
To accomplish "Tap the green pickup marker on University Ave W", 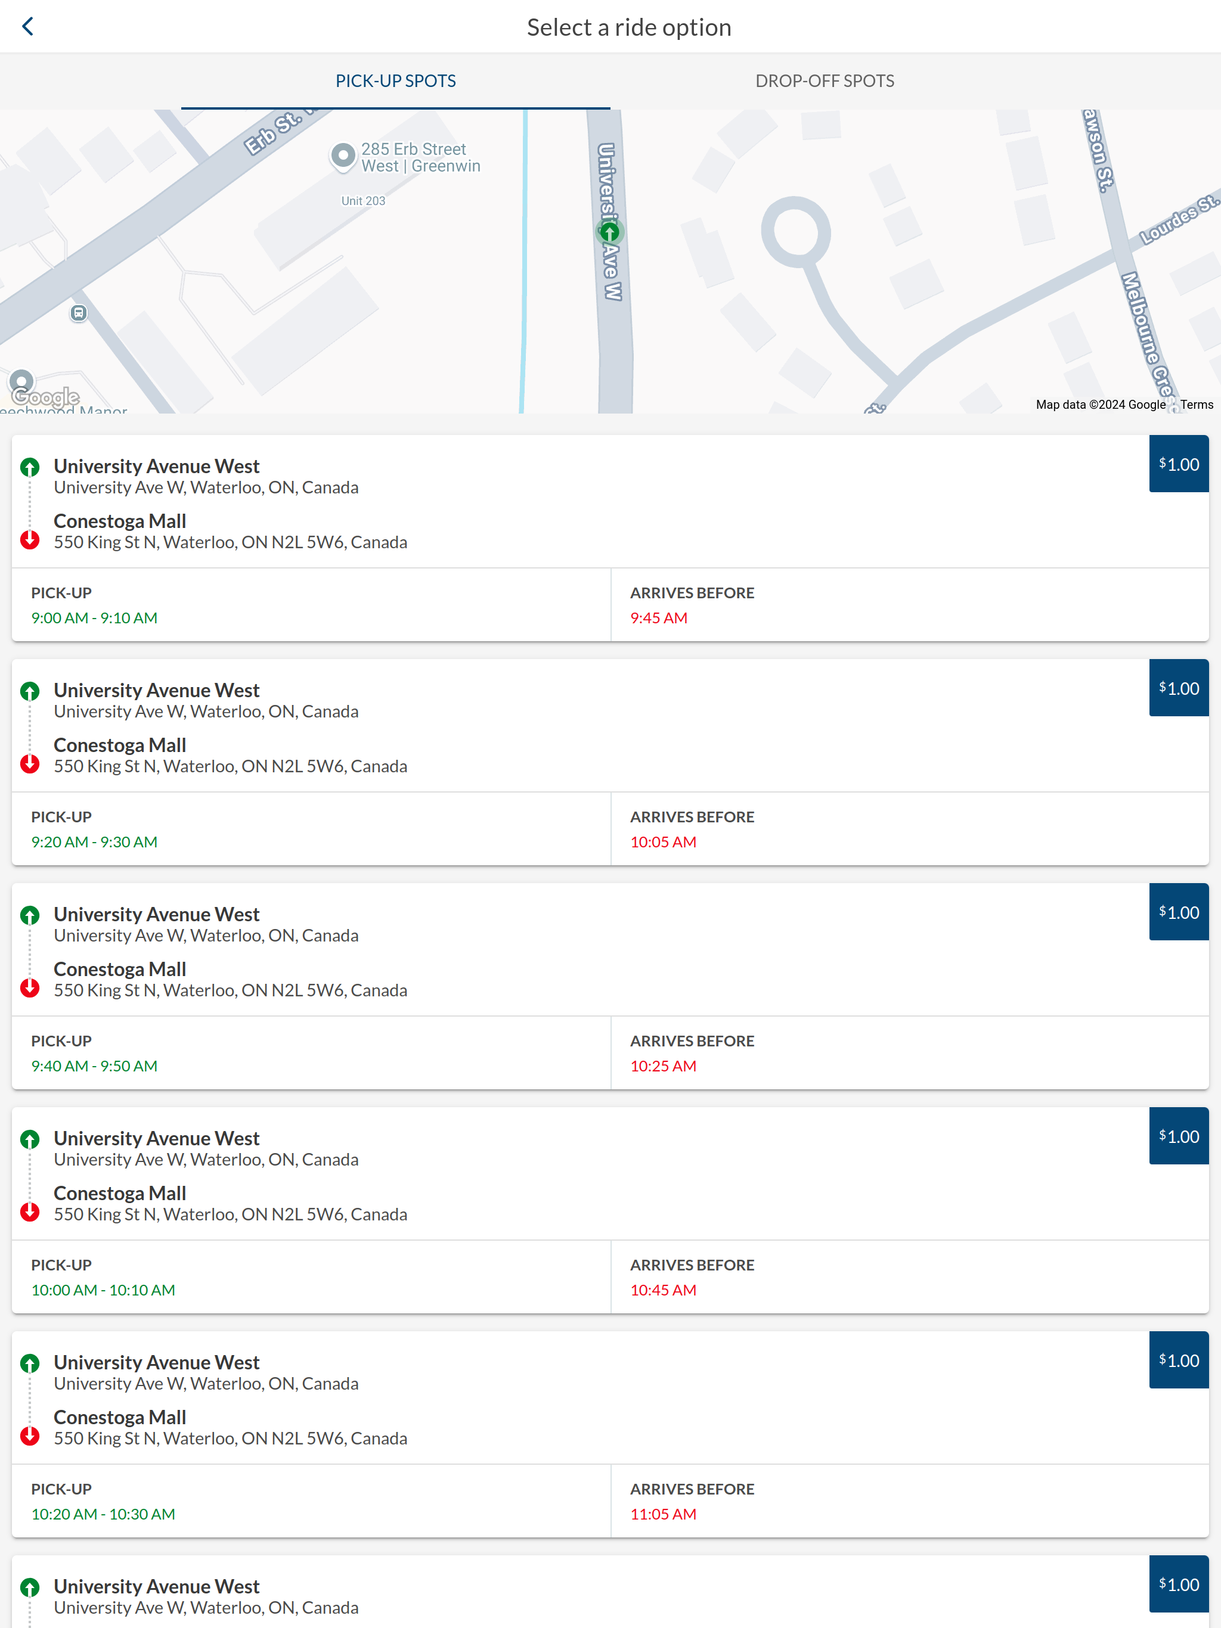I will tap(609, 232).
